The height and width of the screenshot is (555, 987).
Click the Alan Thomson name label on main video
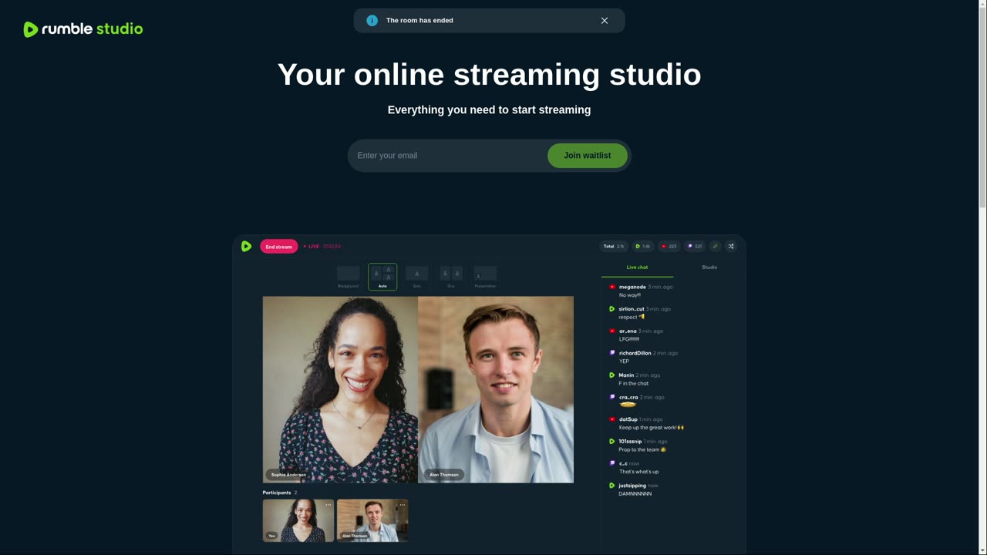(444, 475)
